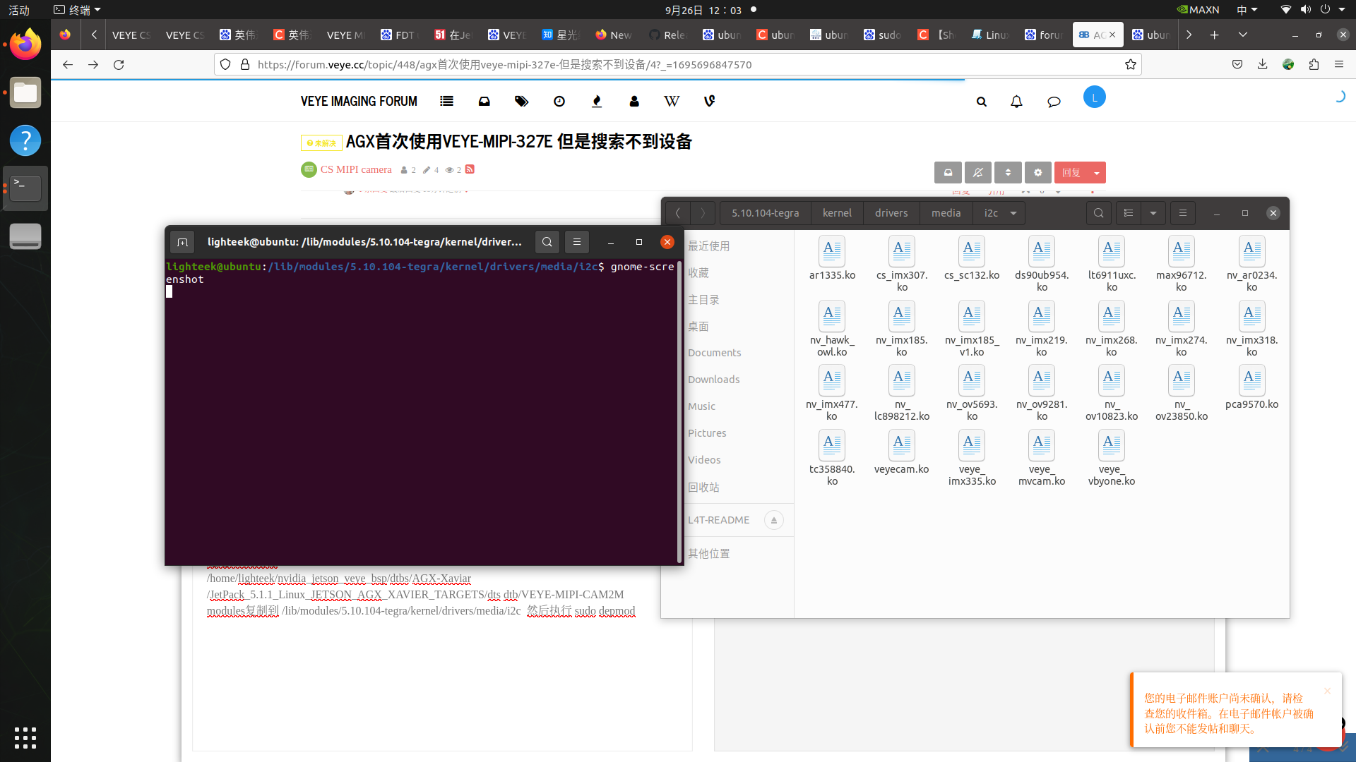Switch to the sudo browser tab

click(x=883, y=35)
